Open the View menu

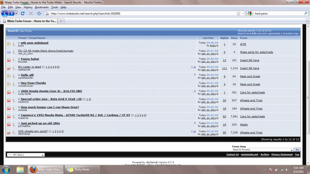[x=18, y=7]
